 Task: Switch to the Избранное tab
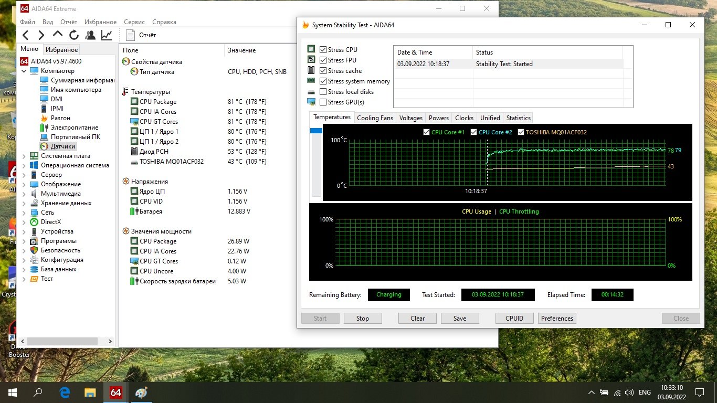(x=61, y=50)
